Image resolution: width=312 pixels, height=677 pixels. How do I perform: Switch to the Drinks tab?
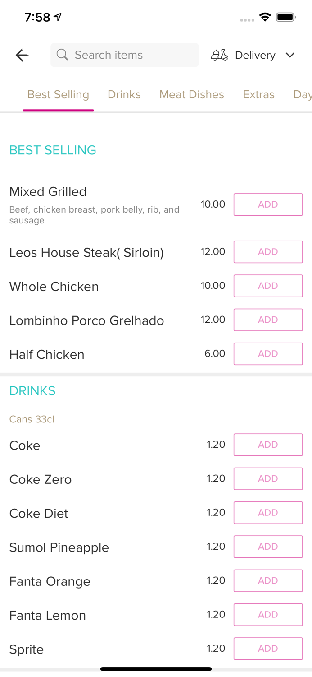pos(124,95)
